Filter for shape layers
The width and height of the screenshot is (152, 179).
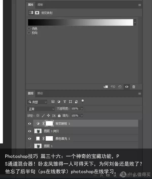pos(70,102)
